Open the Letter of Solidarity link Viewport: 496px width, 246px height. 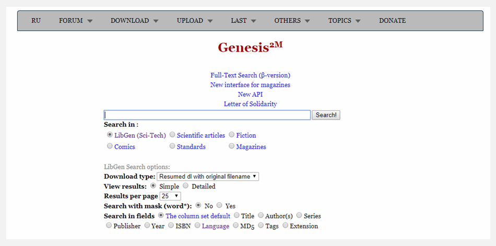coord(250,104)
